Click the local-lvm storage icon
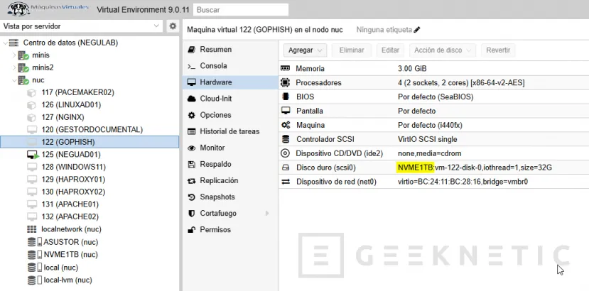This screenshot has width=589, height=291. point(35,280)
